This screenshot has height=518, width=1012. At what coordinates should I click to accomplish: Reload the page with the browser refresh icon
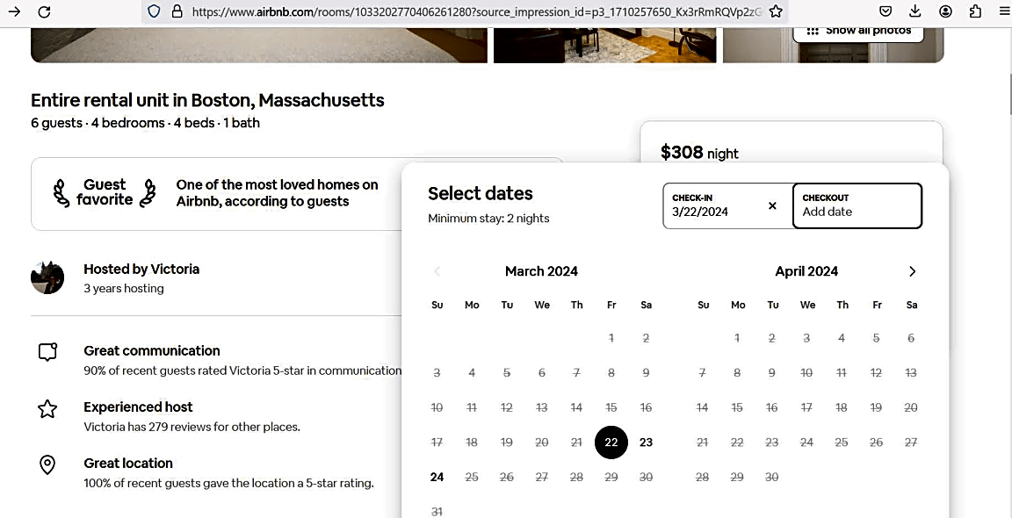[44, 11]
